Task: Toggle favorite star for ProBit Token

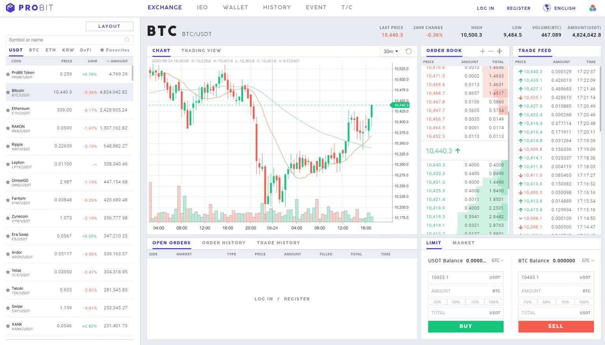Action: [8, 74]
